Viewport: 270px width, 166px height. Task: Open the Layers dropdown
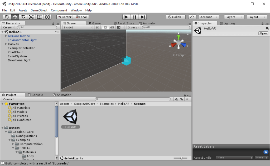[x=234, y=17]
